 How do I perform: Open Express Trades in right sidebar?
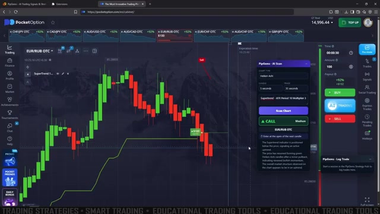(367, 103)
